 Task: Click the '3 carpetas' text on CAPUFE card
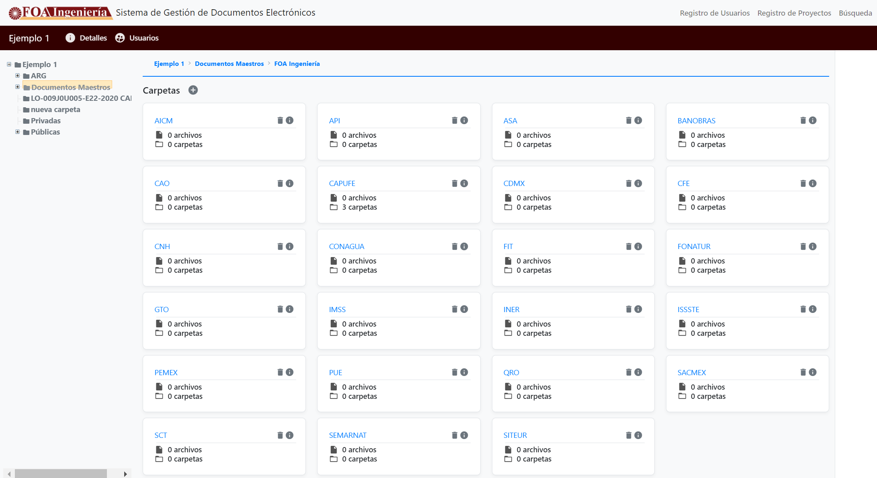coord(359,207)
